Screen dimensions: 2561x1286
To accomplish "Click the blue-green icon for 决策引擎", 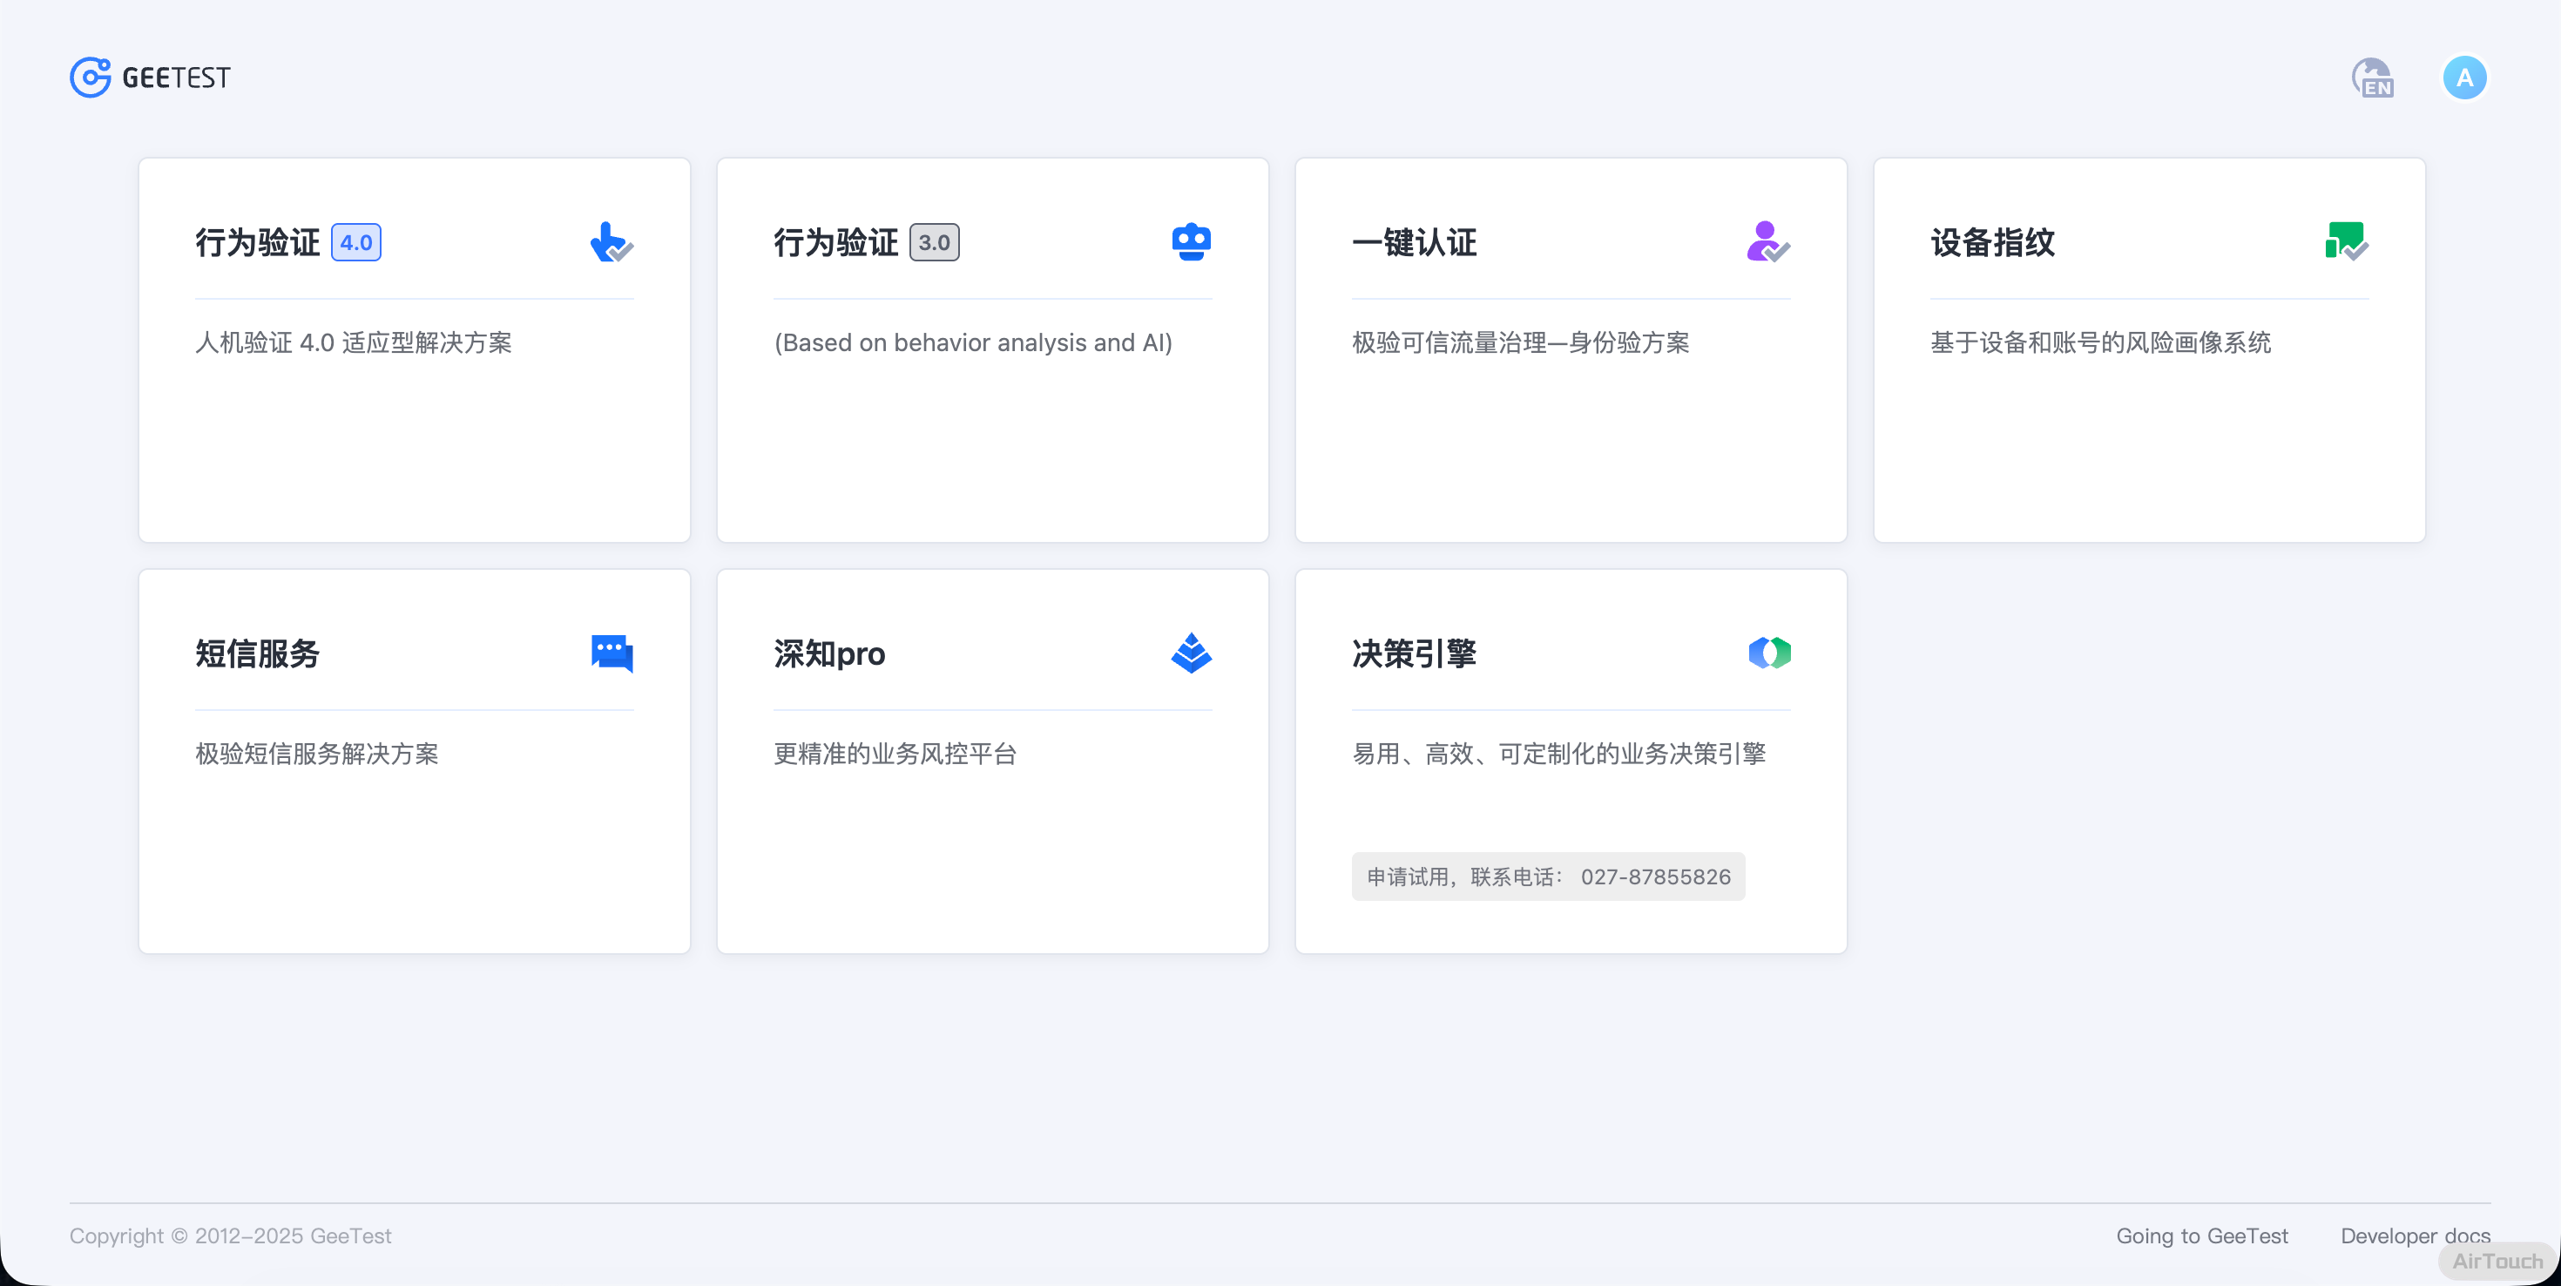I will [1768, 653].
